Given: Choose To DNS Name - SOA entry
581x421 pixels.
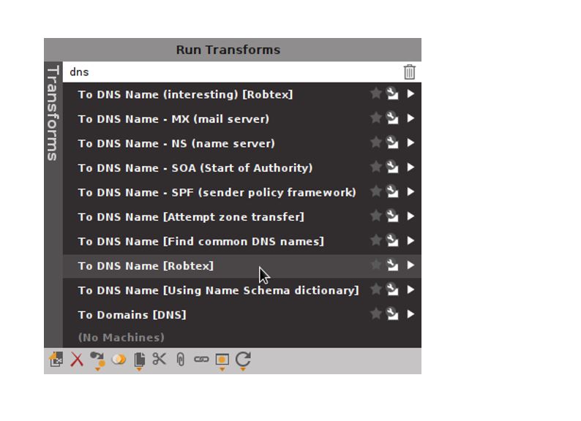Looking at the screenshot, I should 195,167.
